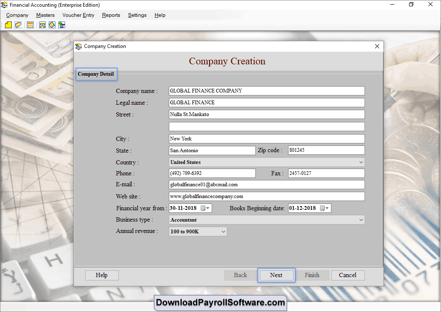Expand the Business type dropdown
The height and width of the screenshot is (312, 441).
pyautogui.click(x=361, y=220)
